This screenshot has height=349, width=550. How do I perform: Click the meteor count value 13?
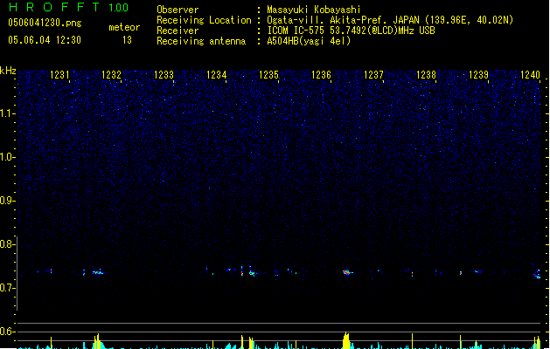coord(127,40)
